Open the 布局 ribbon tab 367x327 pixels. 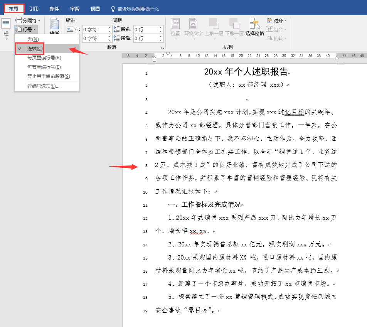pos(13,9)
